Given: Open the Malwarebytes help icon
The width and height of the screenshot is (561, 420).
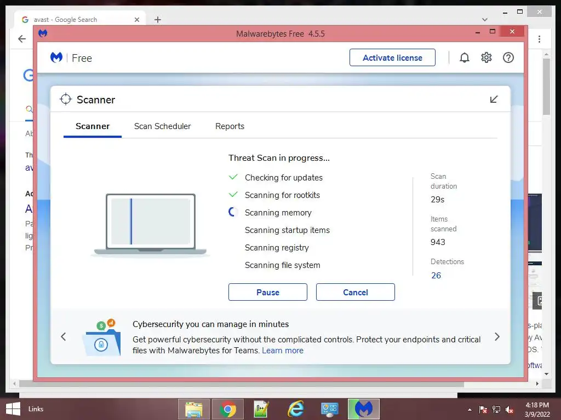Looking at the screenshot, I should pyautogui.click(x=508, y=57).
